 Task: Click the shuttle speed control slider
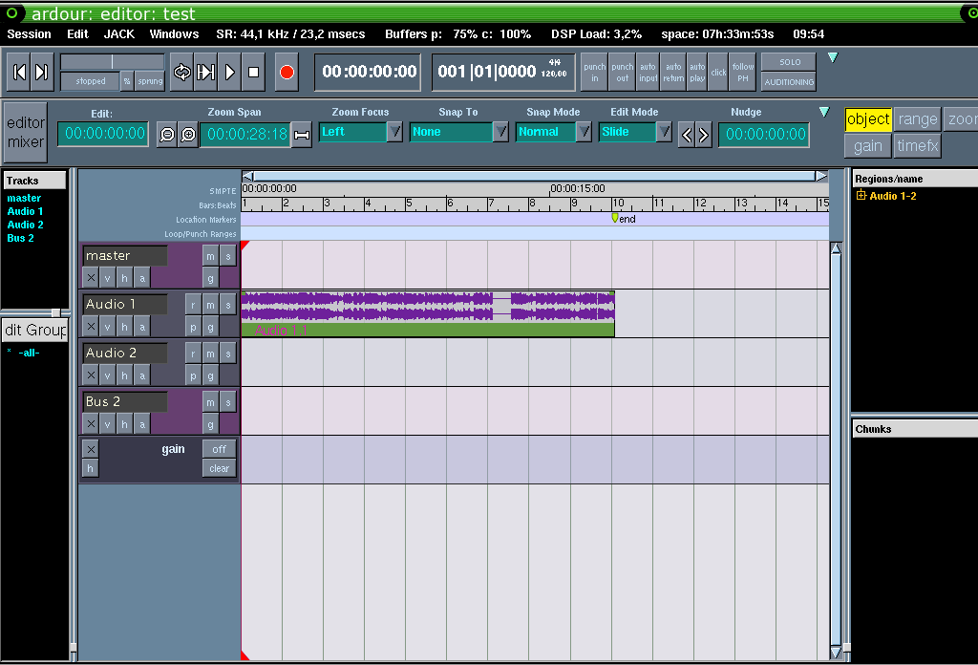[113, 62]
